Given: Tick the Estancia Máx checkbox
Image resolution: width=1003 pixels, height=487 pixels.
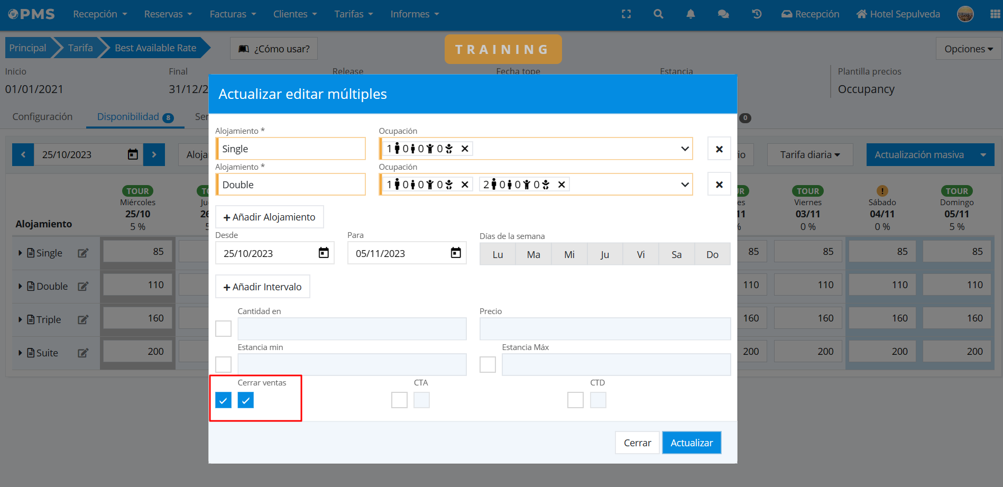Looking at the screenshot, I should click(x=487, y=364).
